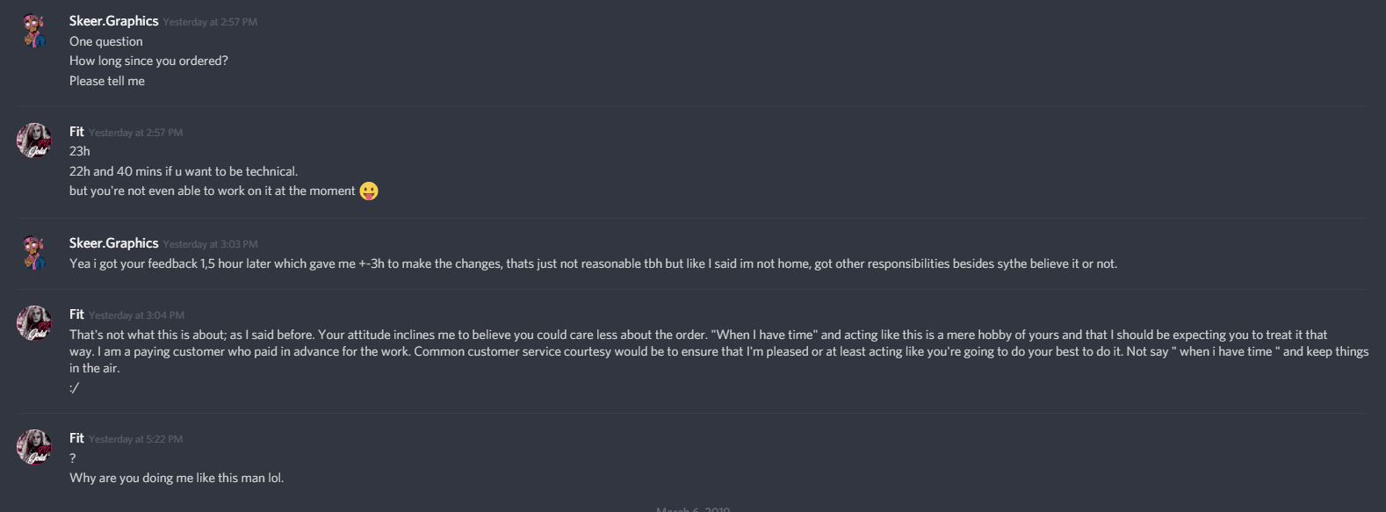Image resolution: width=1386 pixels, height=512 pixels.
Task: Select the "22h and 40 mins" message line
Action: click(184, 171)
